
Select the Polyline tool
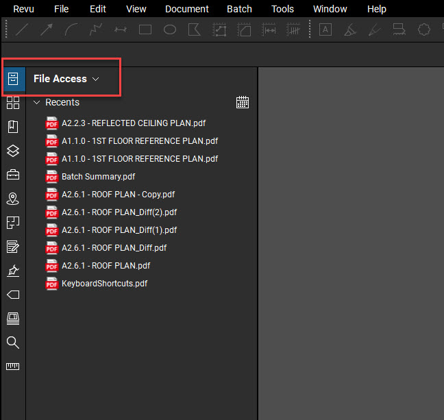(x=96, y=29)
